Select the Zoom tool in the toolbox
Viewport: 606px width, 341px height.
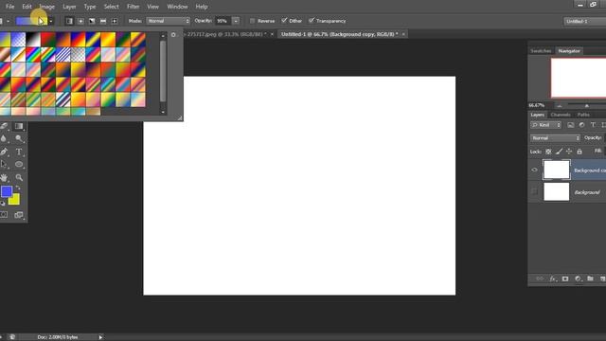click(x=19, y=177)
